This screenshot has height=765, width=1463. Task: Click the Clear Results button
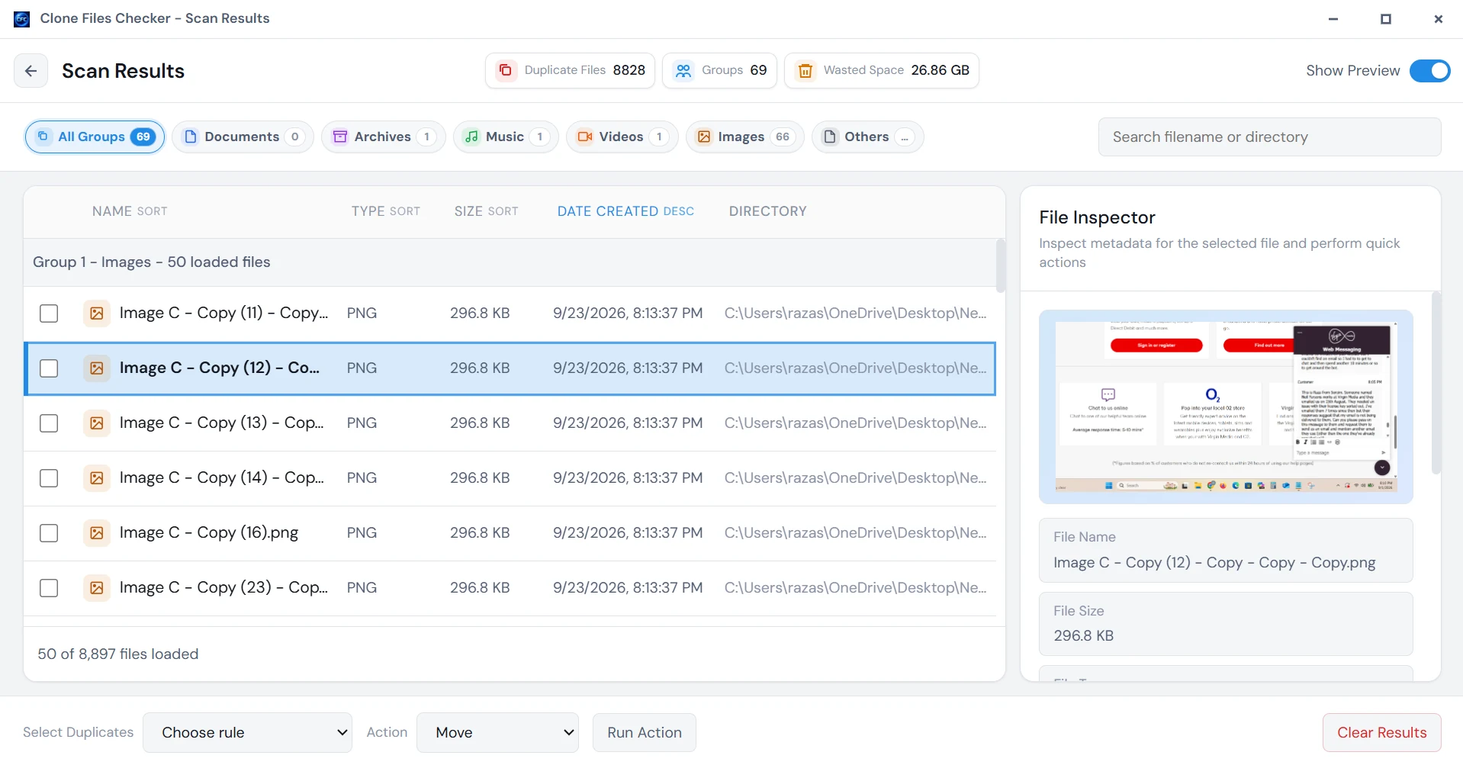(1381, 732)
